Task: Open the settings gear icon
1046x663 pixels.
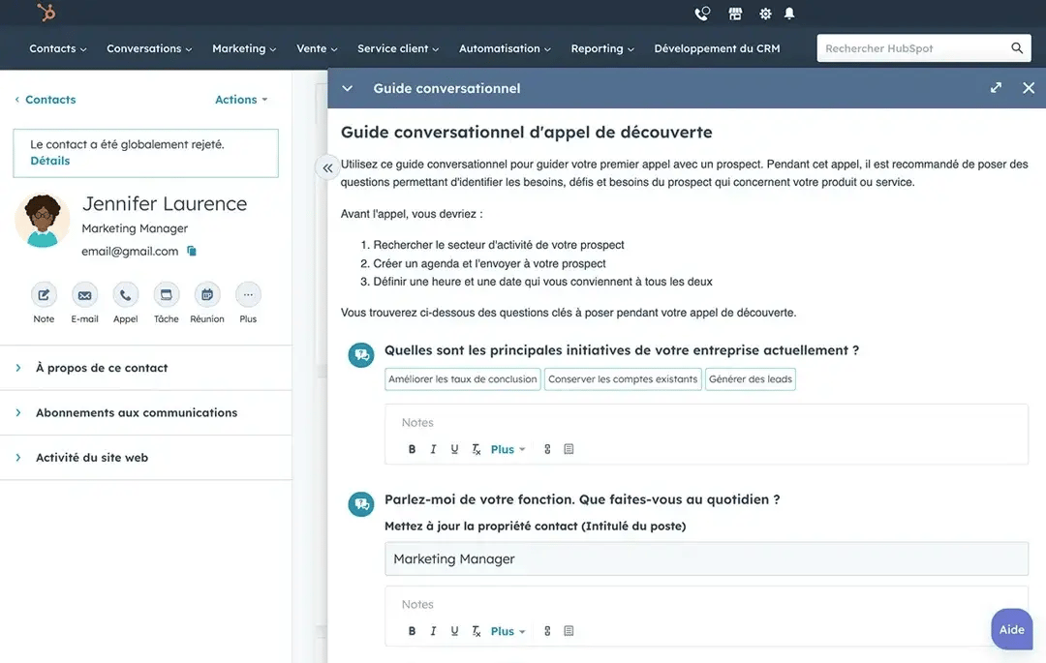Action: click(765, 14)
